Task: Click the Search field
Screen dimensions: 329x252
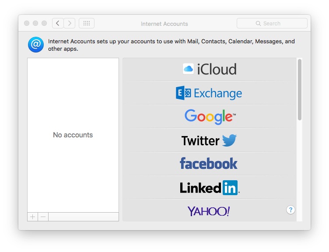Action: (272, 23)
